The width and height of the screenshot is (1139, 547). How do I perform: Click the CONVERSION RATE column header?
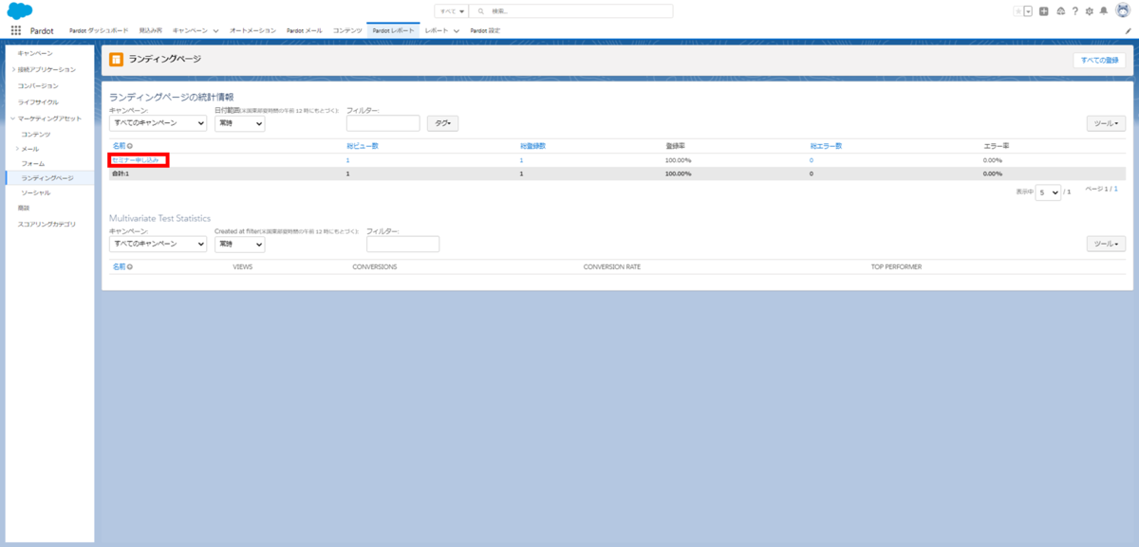click(612, 267)
